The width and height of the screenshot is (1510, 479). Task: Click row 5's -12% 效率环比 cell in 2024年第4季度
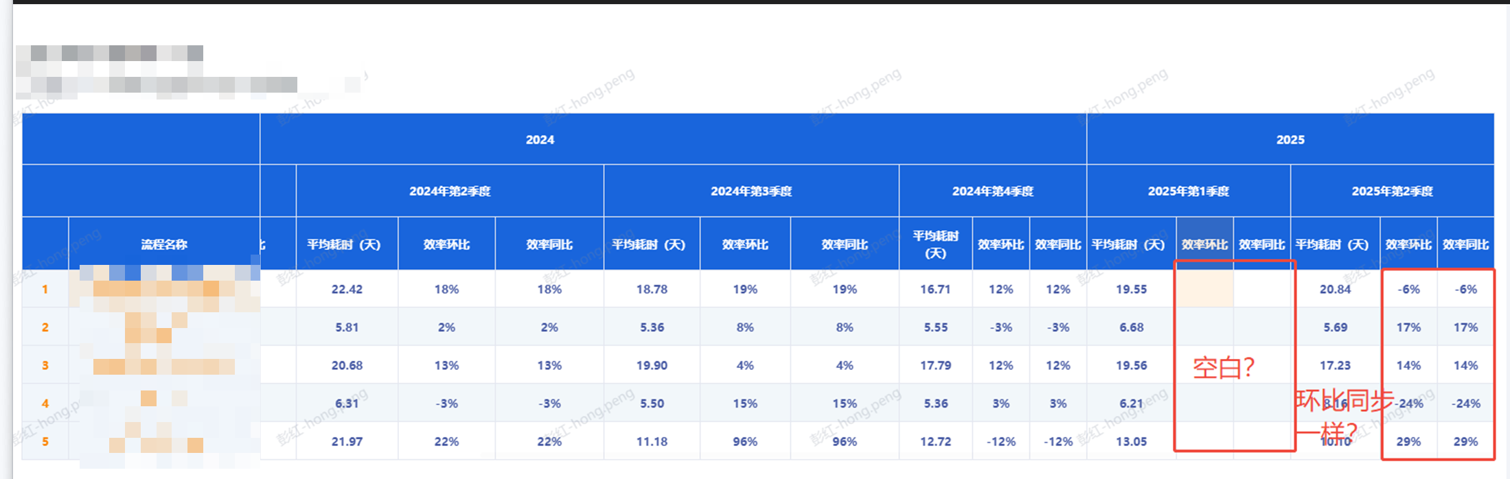coord(1000,441)
